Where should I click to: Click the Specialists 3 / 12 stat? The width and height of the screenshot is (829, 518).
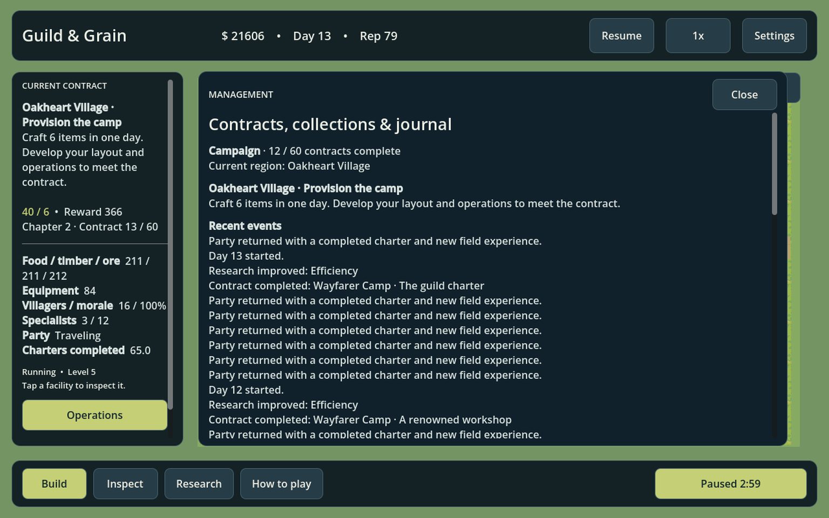coord(65,321)
